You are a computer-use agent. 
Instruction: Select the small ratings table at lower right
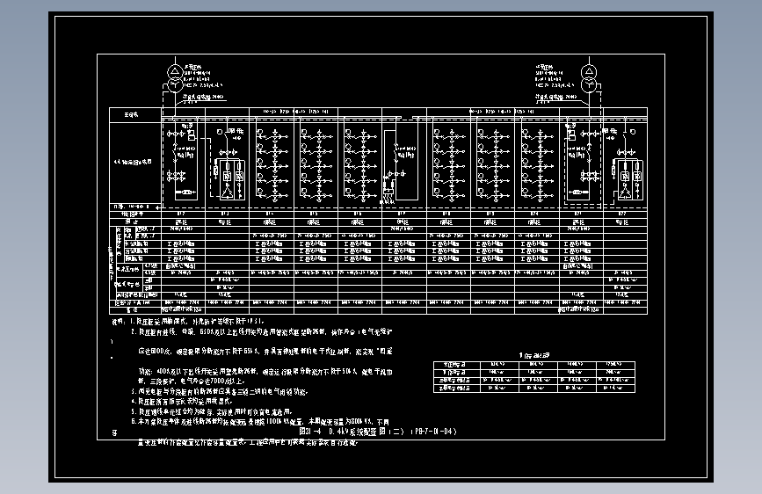point(534,377)
